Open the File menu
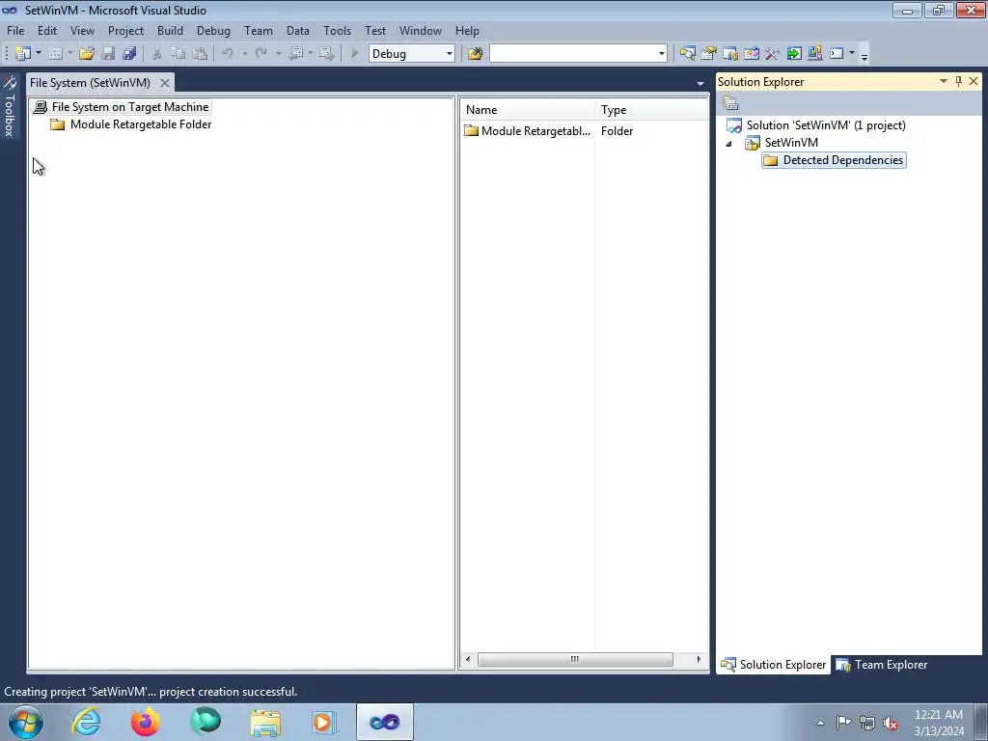The width and height of the screenshot is (988, 741). point(15,30)
